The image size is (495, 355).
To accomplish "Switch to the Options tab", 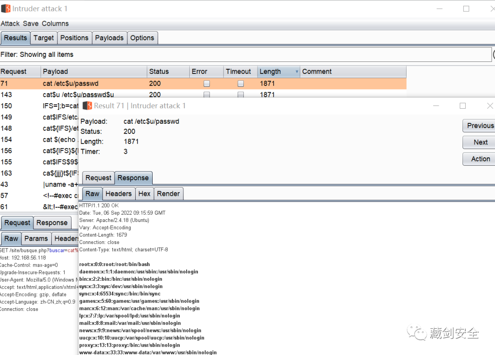I will click(142, 38).
